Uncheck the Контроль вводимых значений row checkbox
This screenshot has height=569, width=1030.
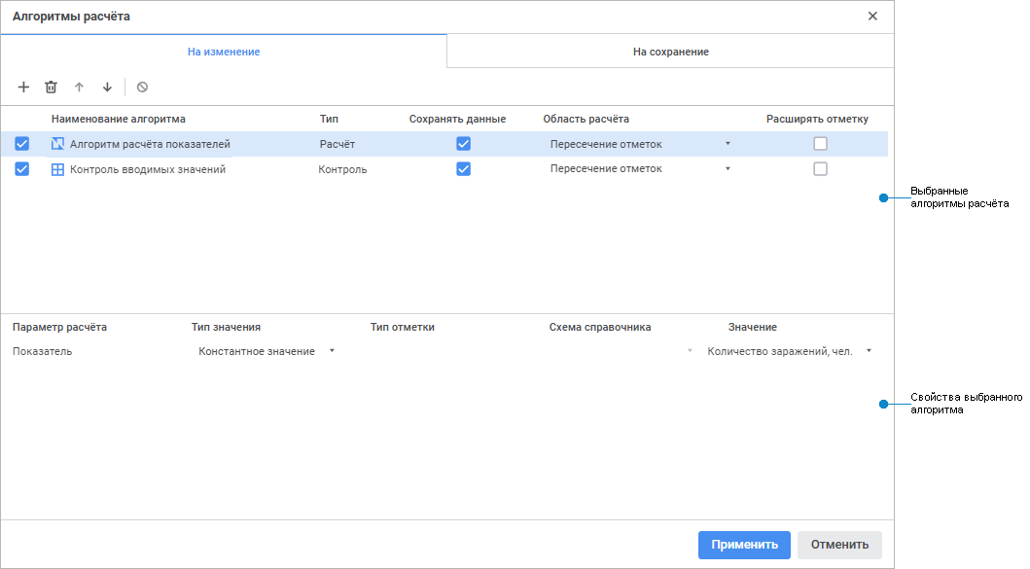tap(22, 169)
